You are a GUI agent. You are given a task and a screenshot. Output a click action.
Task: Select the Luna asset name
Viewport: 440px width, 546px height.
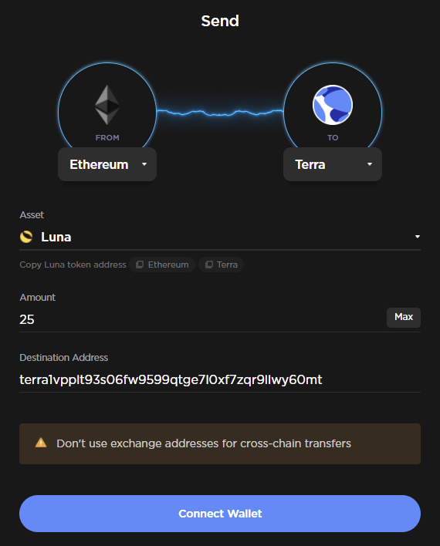click(56, 237)
